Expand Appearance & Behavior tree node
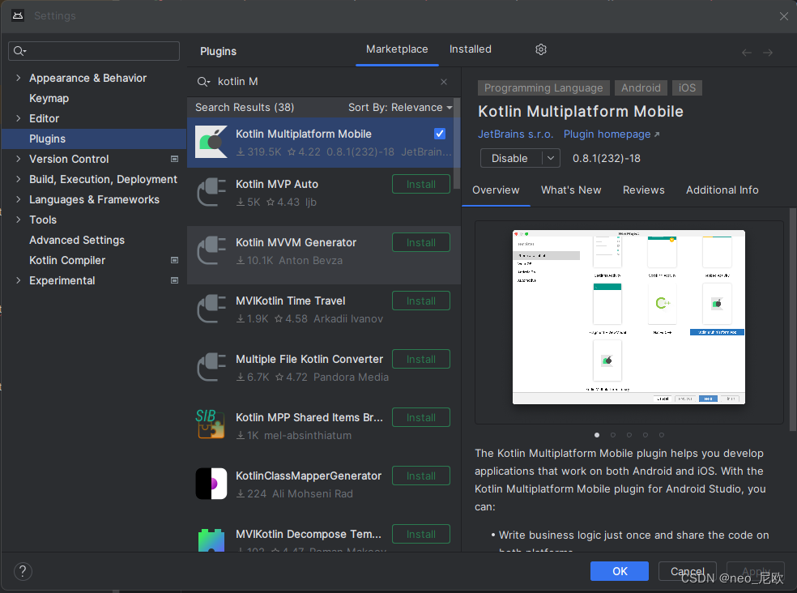 19,78
